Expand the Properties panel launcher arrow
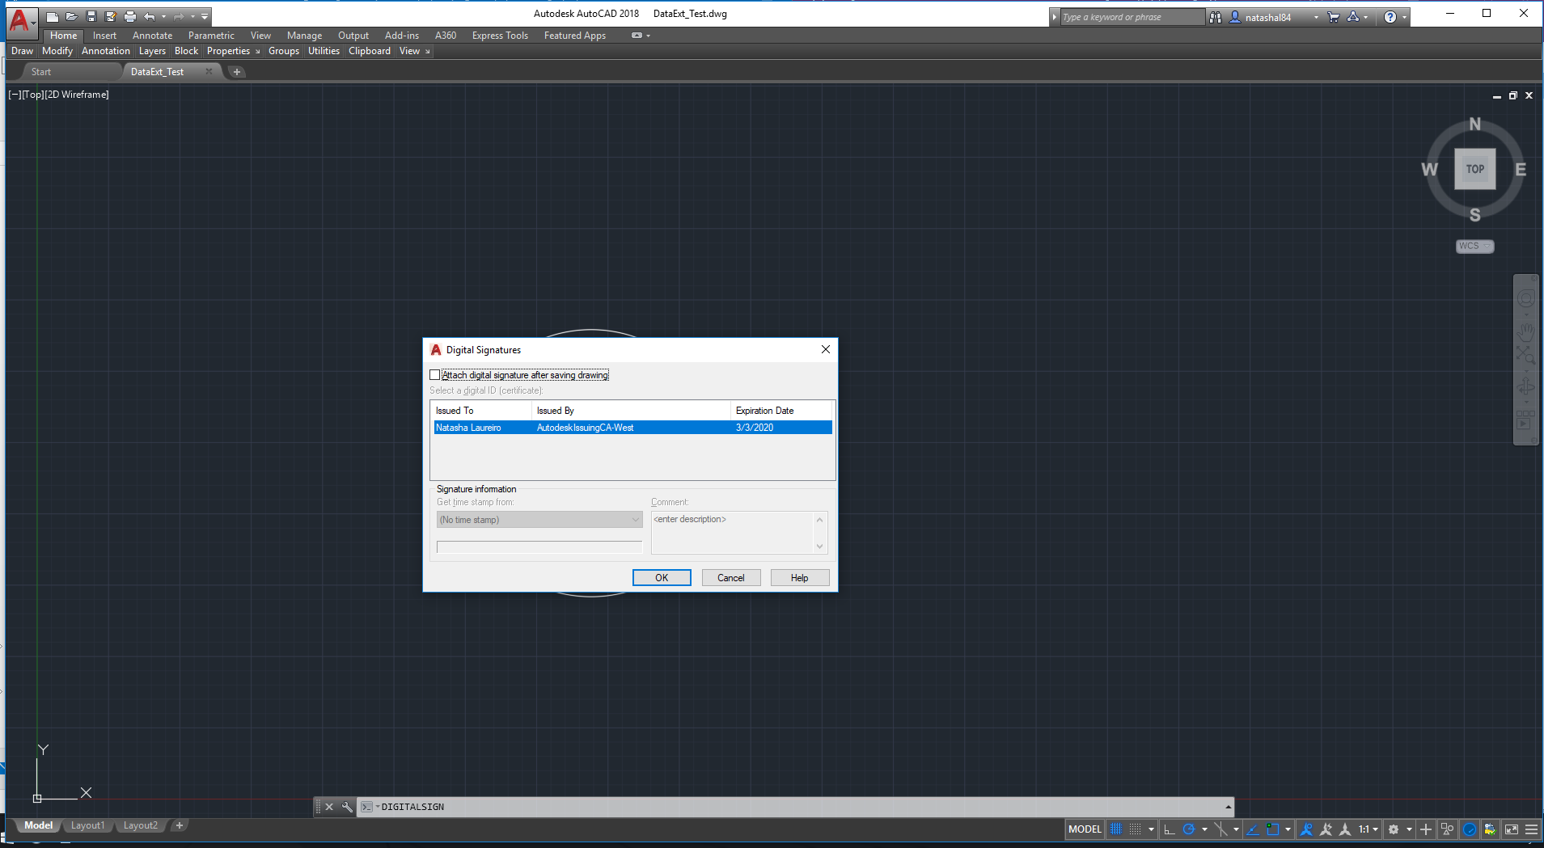 [x=258, y=52]
